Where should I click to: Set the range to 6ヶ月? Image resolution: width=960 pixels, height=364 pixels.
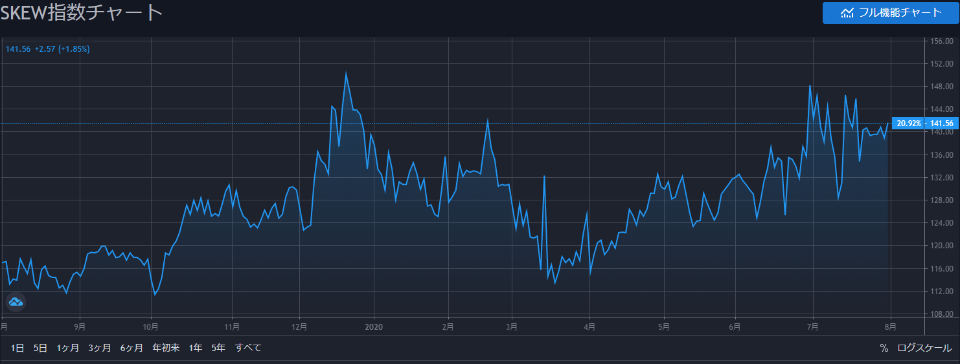pos(131,348)
